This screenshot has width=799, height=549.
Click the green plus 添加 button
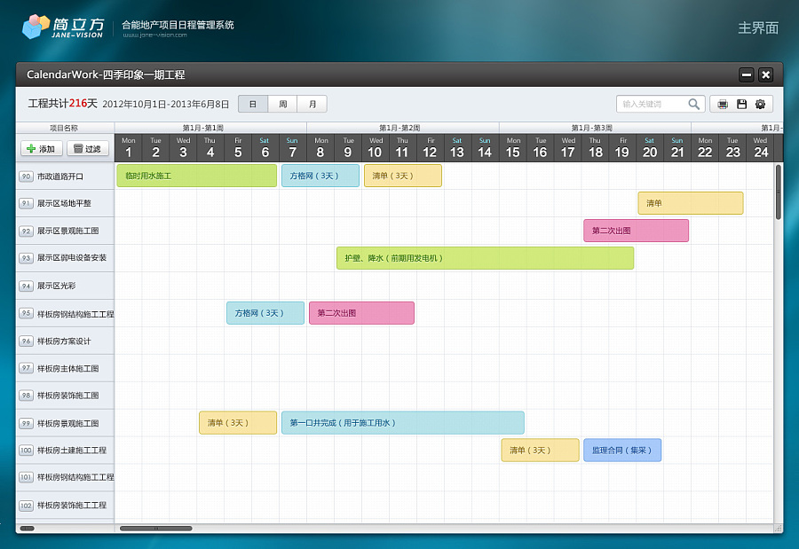tap(40, 149)
